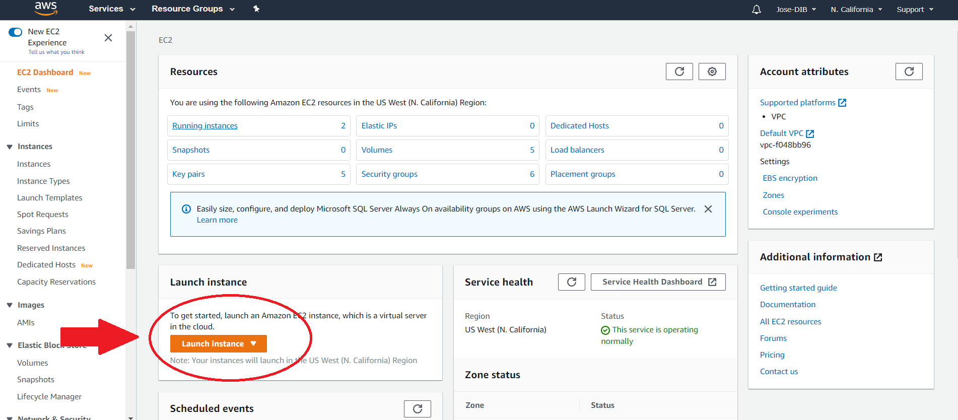Go to Limits in sidebar

coord(28,124)
